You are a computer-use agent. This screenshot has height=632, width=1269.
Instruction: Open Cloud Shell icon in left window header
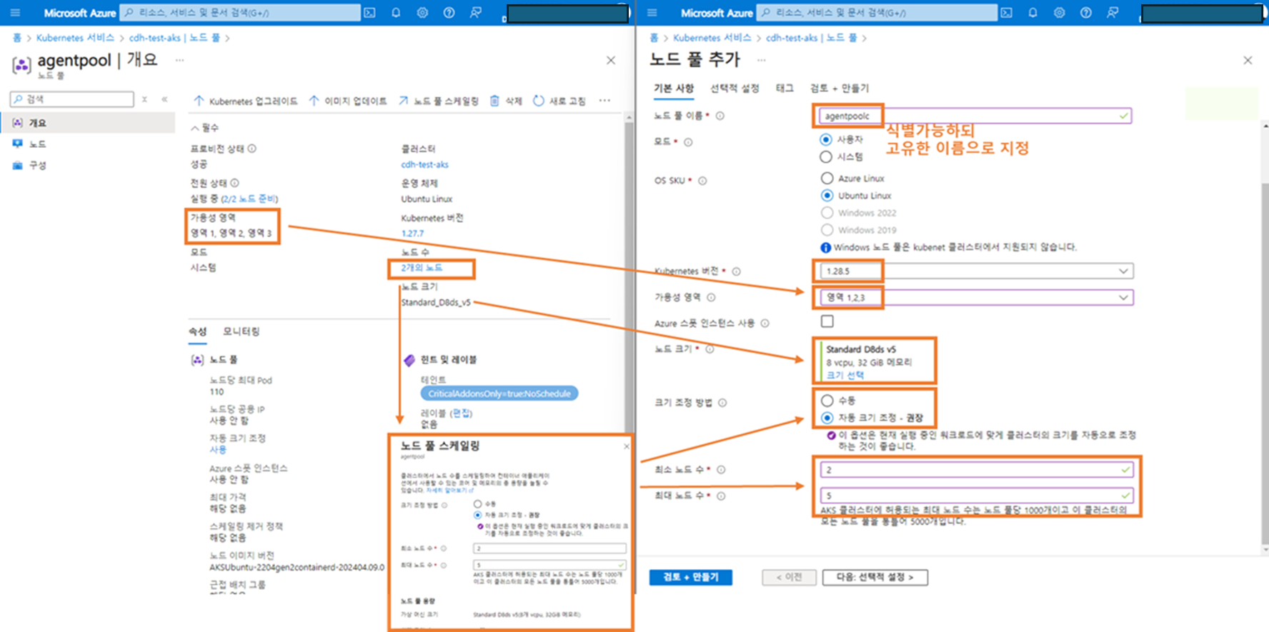(369, 13)
